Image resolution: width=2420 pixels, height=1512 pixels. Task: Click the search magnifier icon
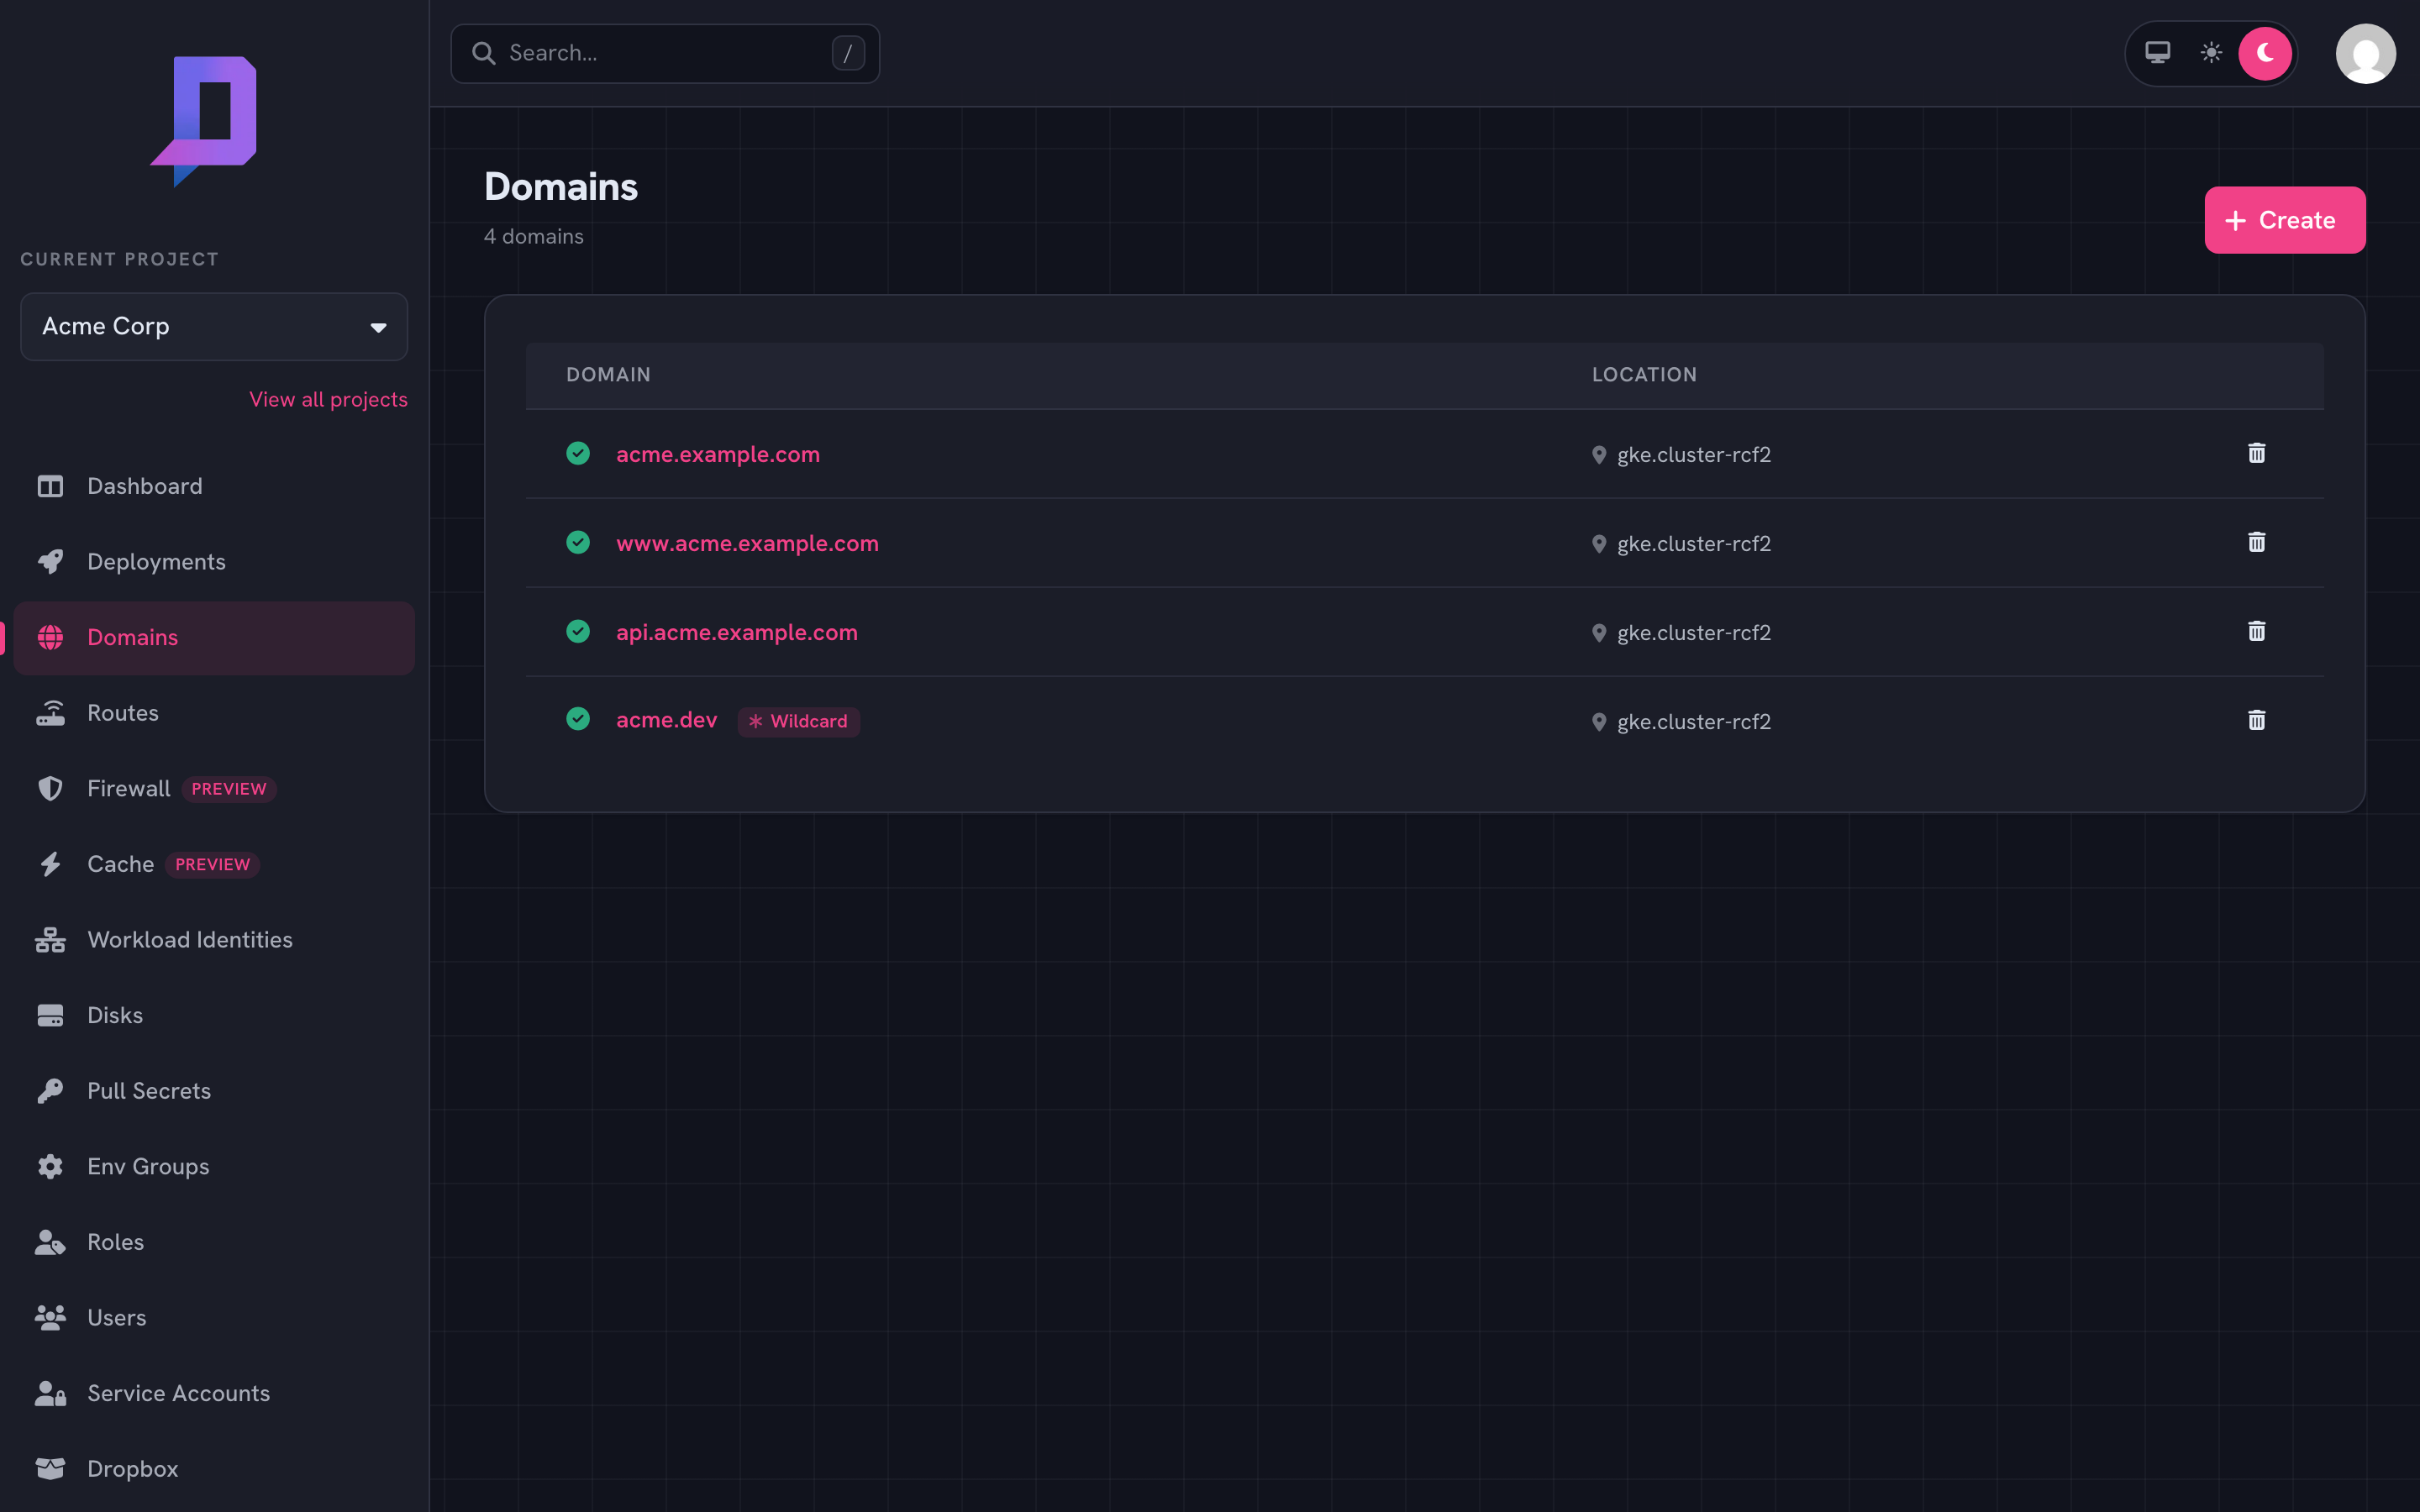click(484, 53)
